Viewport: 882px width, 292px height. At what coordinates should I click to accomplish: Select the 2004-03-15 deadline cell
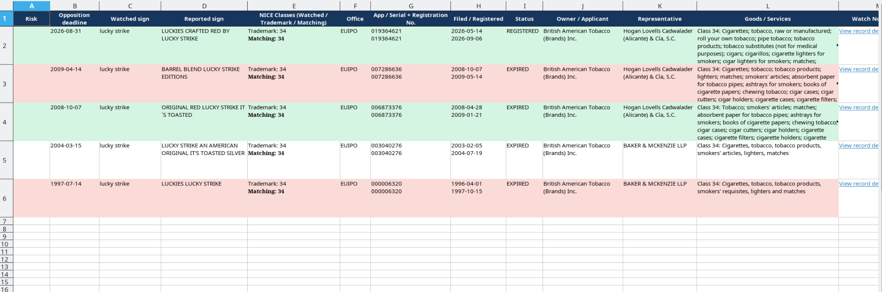click(75, 160)
